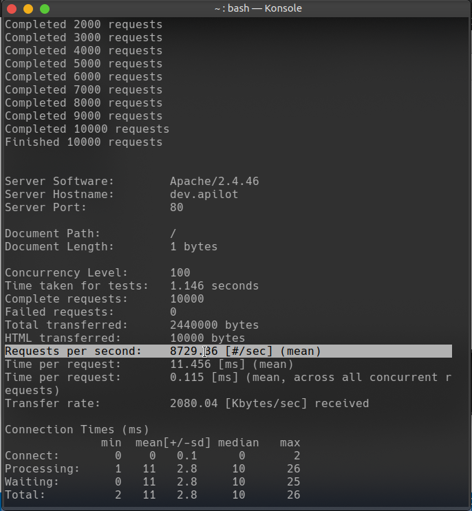Click the '0.115 [ms]' time per request value
The image size is (472, 511).
pyautogui.click(x=204, y=378)
